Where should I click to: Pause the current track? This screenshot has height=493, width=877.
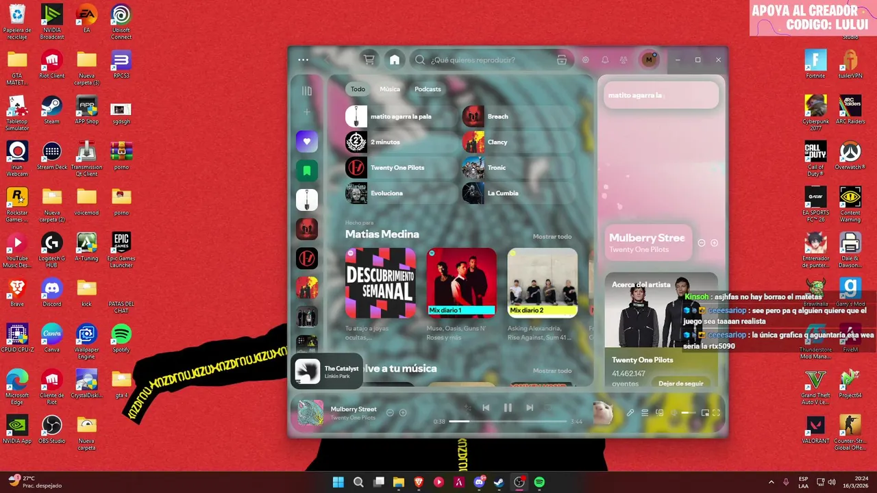508,407
